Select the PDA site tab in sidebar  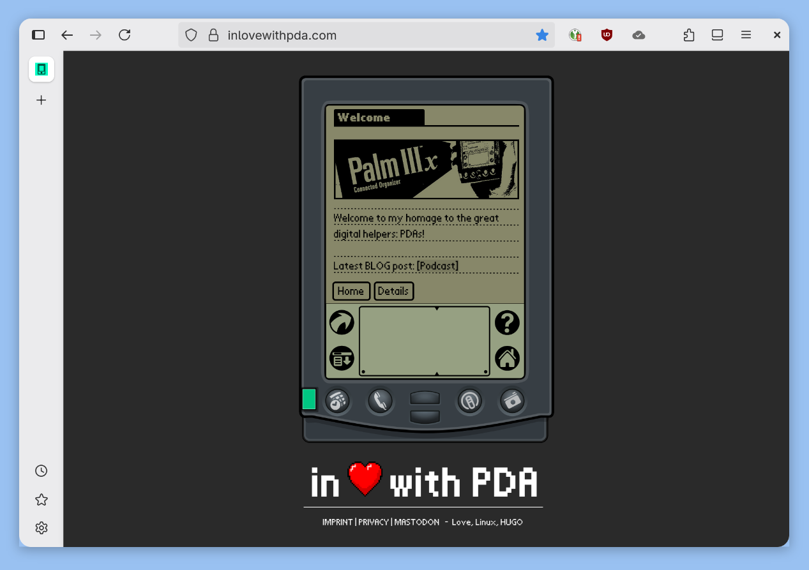pos(42,69)
